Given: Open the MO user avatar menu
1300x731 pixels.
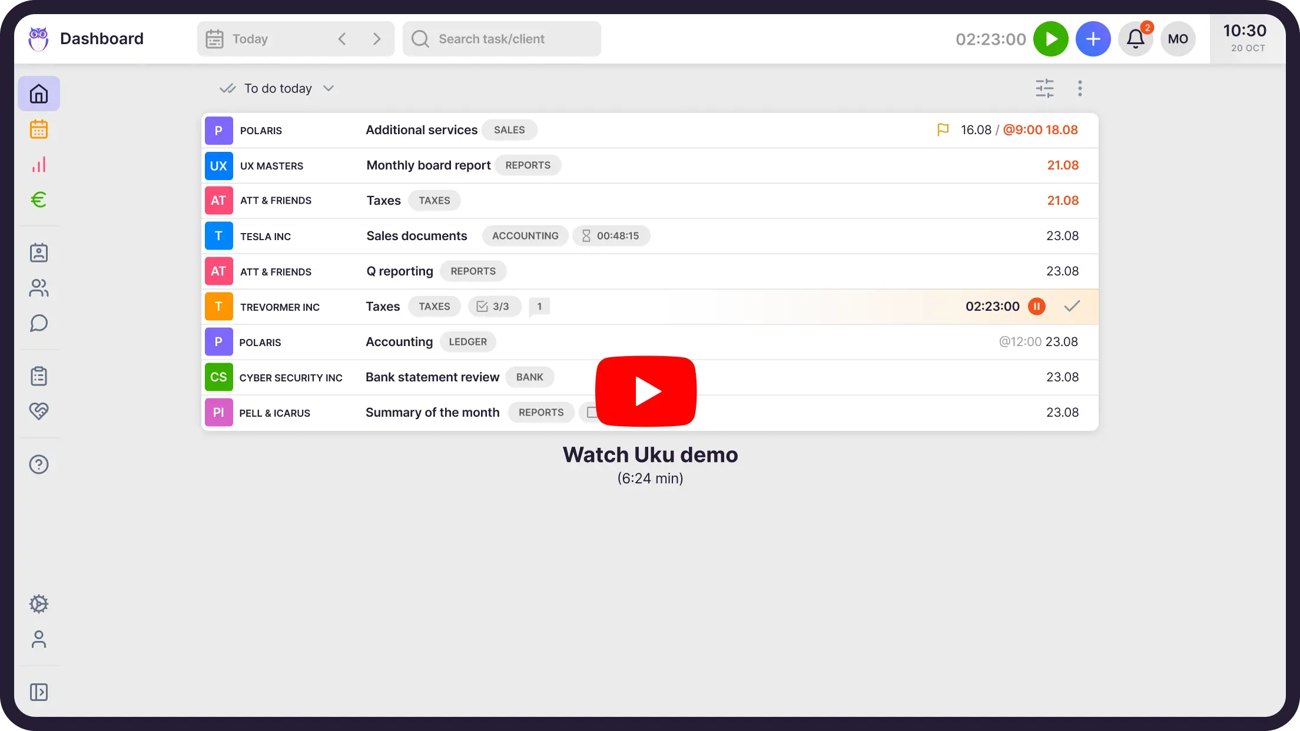Looking at the screenshot, I should pyautogui.click(x=1178, y=39).
